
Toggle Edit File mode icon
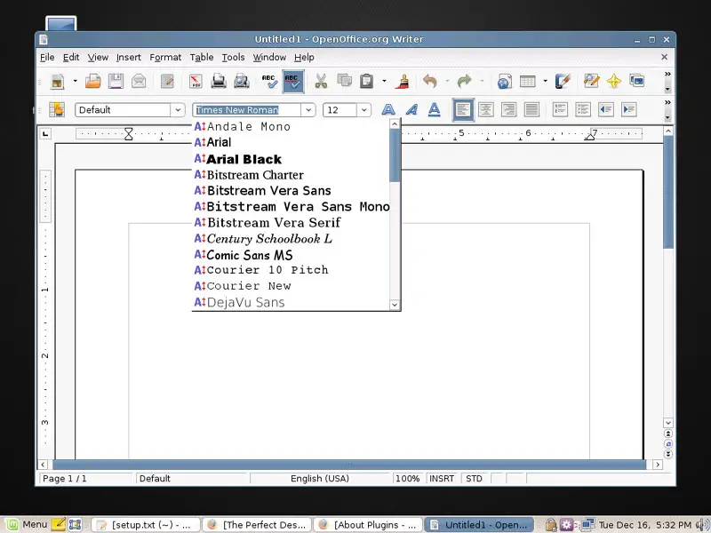[167, 82]
